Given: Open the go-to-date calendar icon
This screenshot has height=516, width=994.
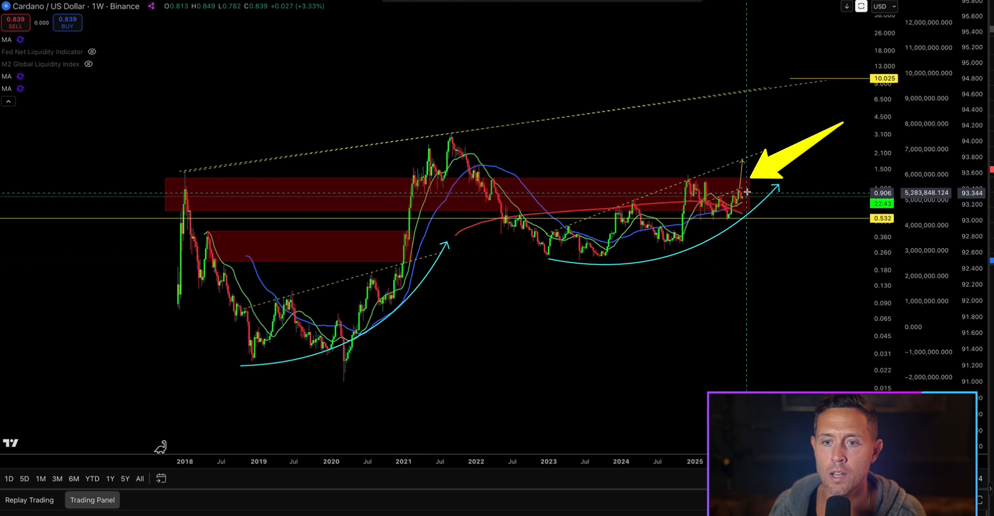Looking at the screenshot, I should pos(161,478).
